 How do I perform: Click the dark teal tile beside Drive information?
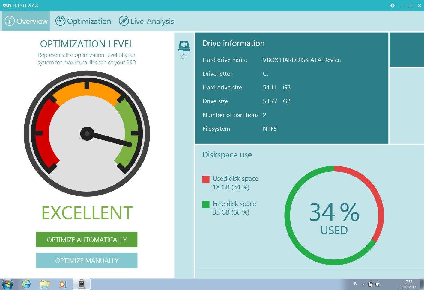tap(407, 50)
